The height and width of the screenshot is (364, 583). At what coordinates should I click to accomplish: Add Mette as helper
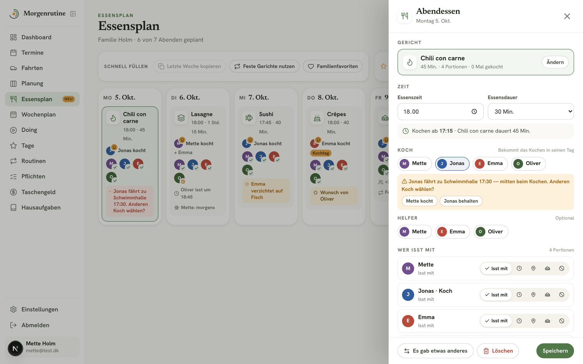tap(414, 232)
